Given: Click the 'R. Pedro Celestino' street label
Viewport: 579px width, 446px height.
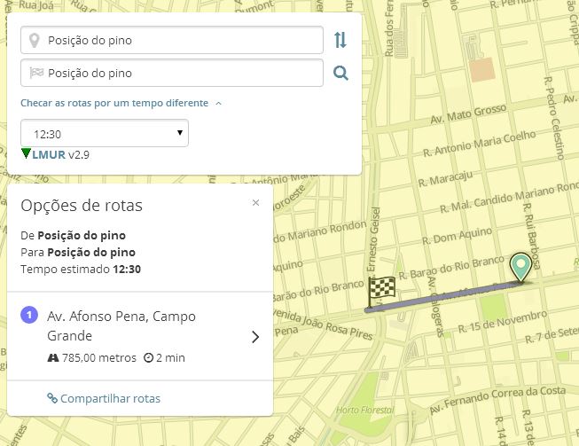Looking at the screenshot, I should 554,118.
